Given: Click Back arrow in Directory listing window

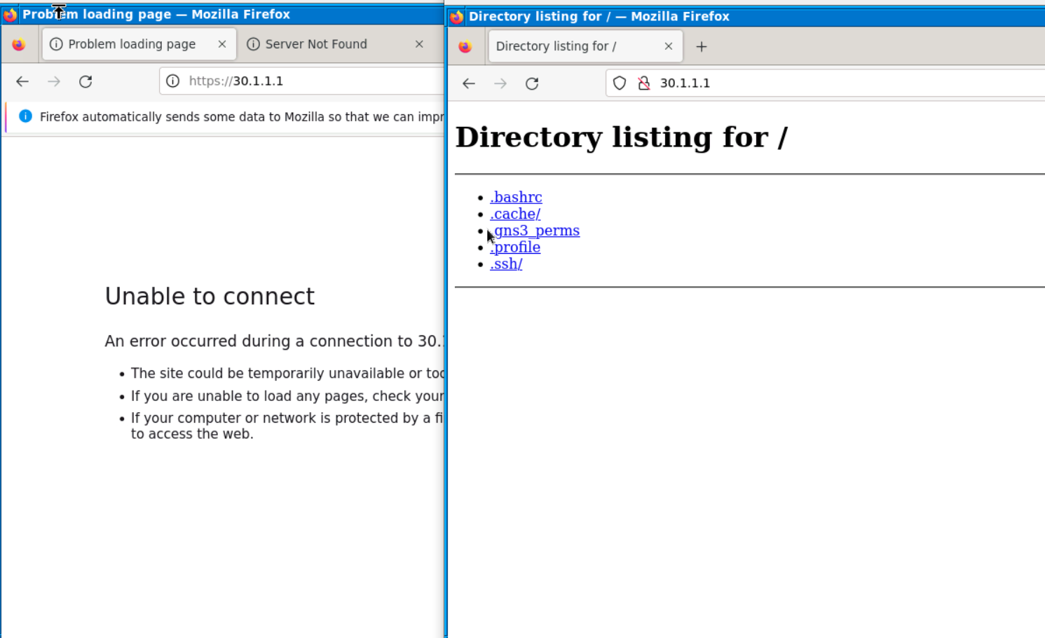Looking at the screenshot, I should coord(469,83).
